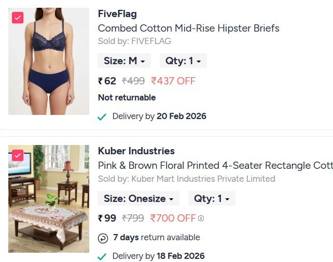Click the 7 days return icon

(103, 238)
